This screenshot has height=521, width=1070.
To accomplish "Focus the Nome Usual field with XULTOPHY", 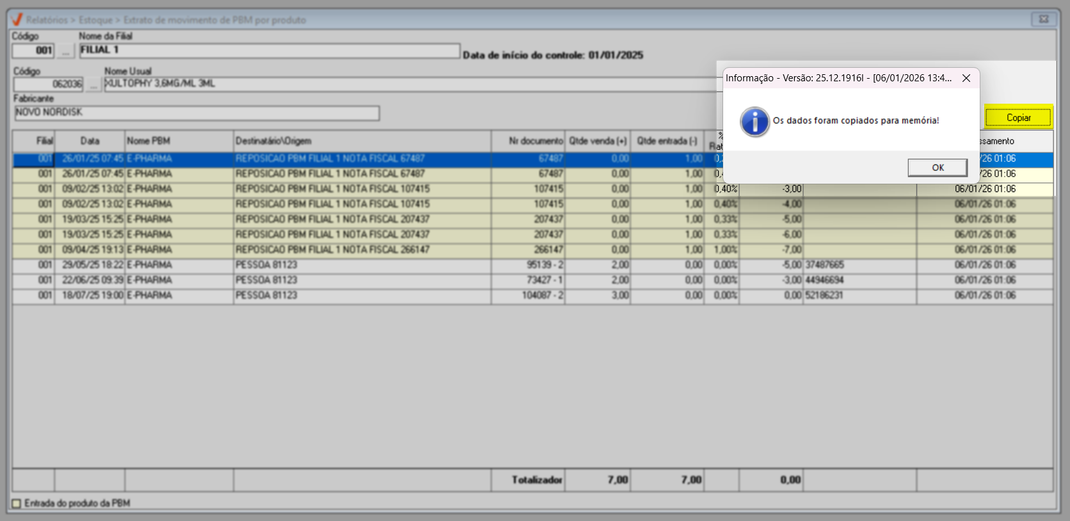I will [410, 84].
